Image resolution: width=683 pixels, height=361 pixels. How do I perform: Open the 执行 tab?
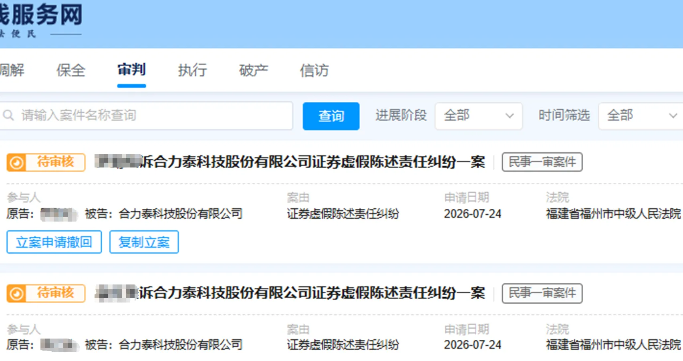pyautogui.click(x=193, y=70)
